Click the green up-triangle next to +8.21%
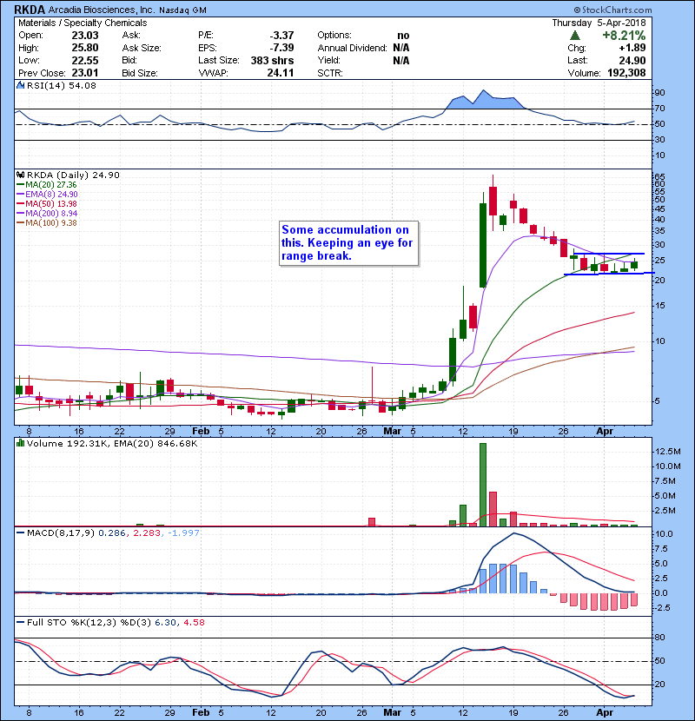695x721 pixels. (574, 36)
